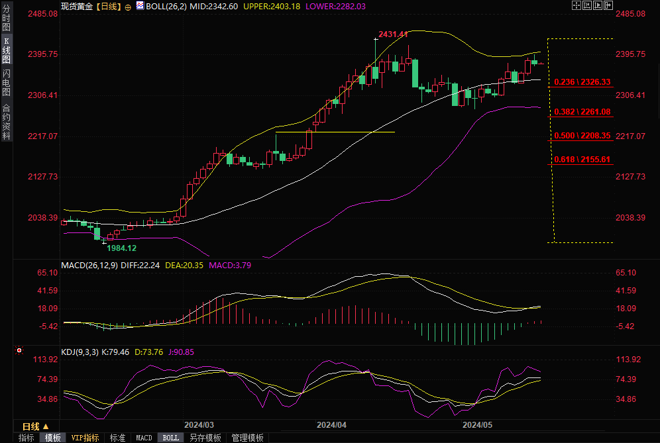Click the BOLL indicator chart icon

pos(139,6)
